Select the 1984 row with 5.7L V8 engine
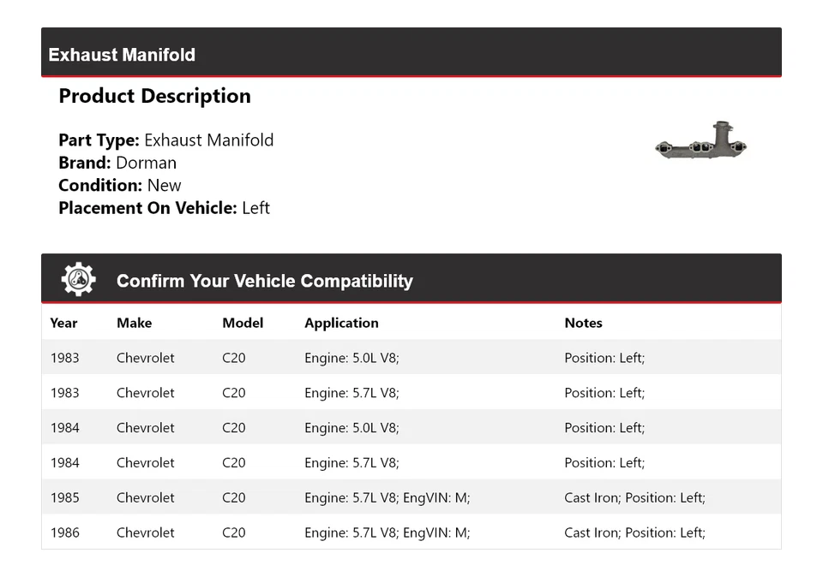 pyautogui.click(x=411, y=463)
